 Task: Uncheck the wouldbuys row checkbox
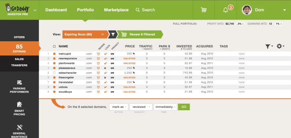tap(54, 92)
